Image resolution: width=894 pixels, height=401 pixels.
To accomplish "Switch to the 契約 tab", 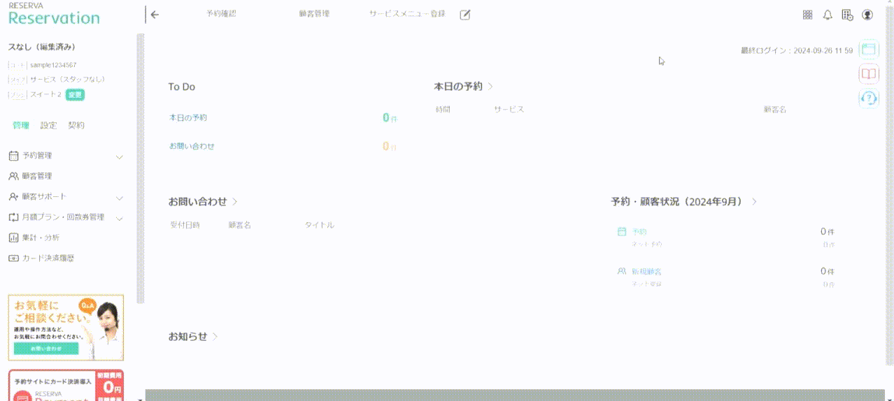I will (76, 126).
